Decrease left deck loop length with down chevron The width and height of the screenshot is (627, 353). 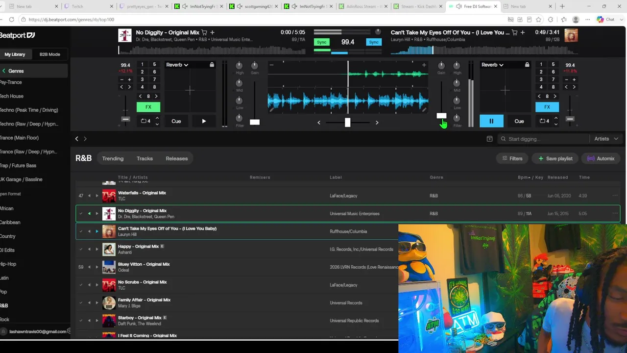click(157, 124)
